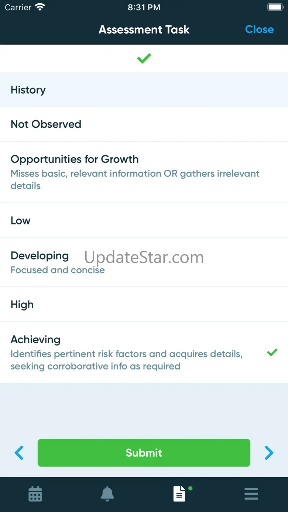Tap the Wi-Fi status icon
Image resolution: width=288 pixels, height=512 pixels.
click(40, 7)
